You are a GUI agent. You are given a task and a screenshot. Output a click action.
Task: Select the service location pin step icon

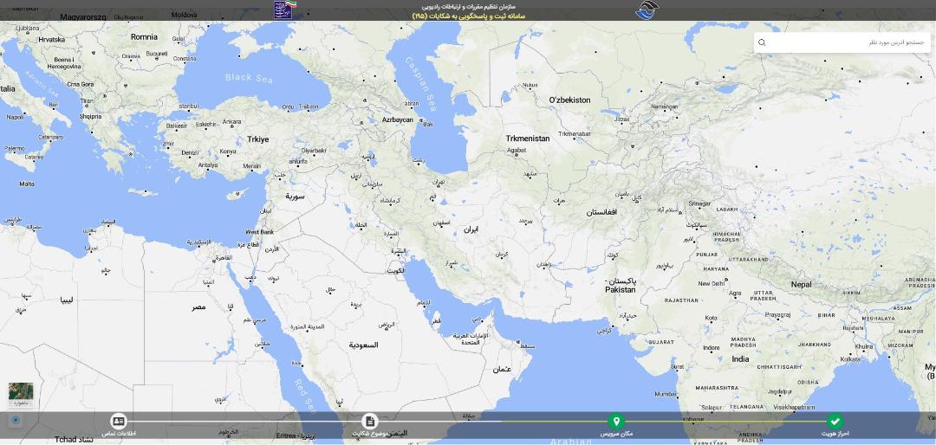[x=616, y=421]
